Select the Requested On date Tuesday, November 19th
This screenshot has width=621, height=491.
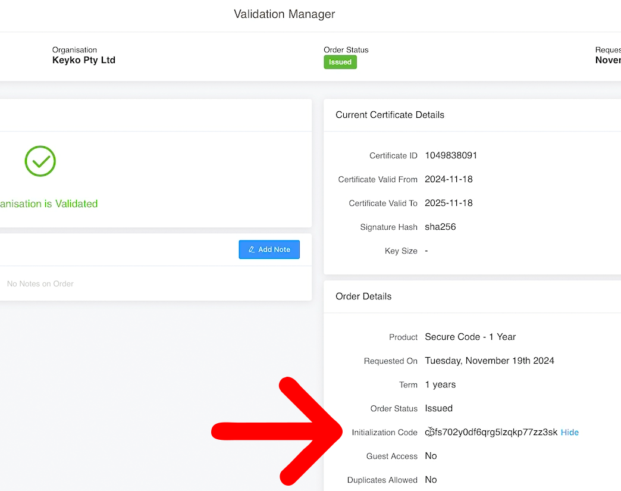pyautogui.click(x=490, y=361)
